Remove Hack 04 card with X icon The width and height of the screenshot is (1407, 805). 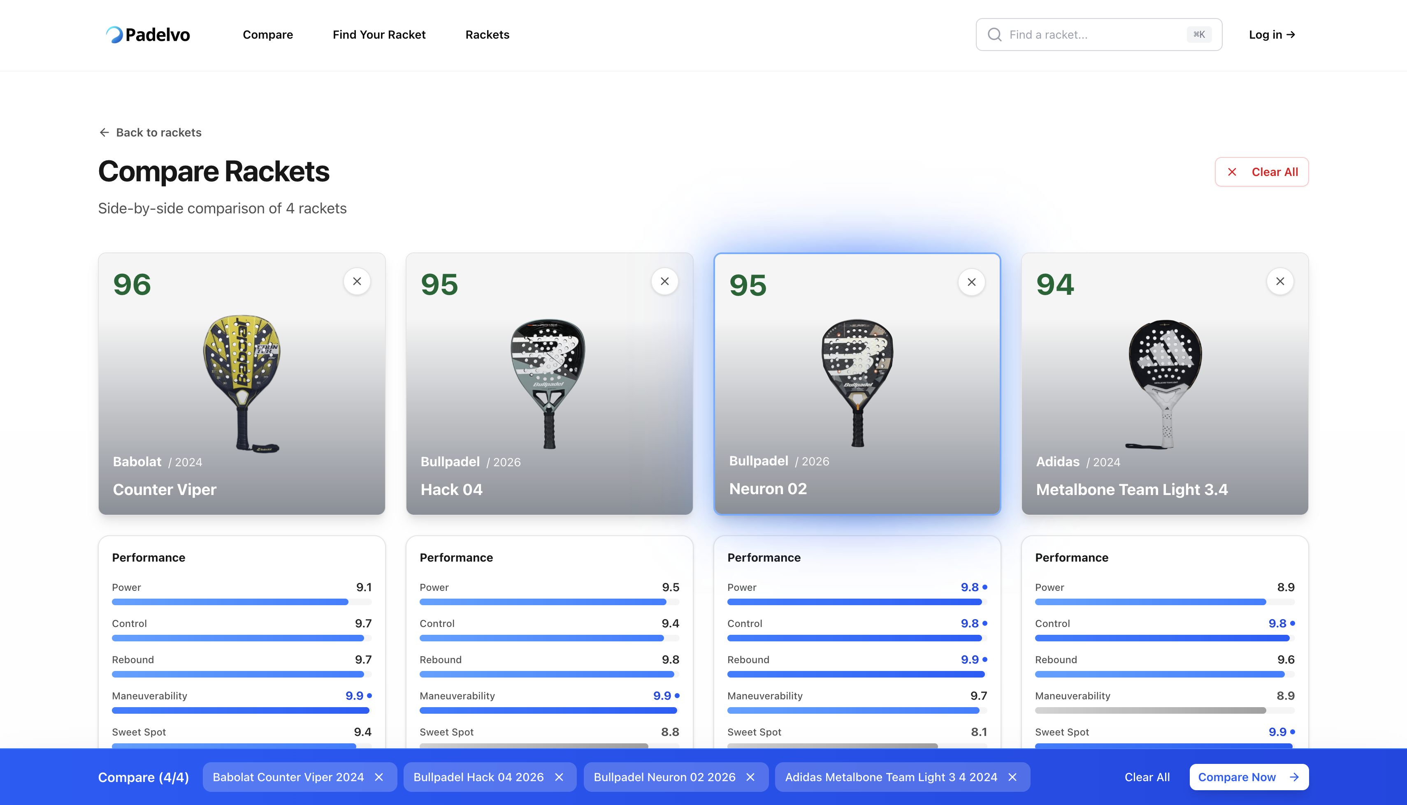[664, 281]
